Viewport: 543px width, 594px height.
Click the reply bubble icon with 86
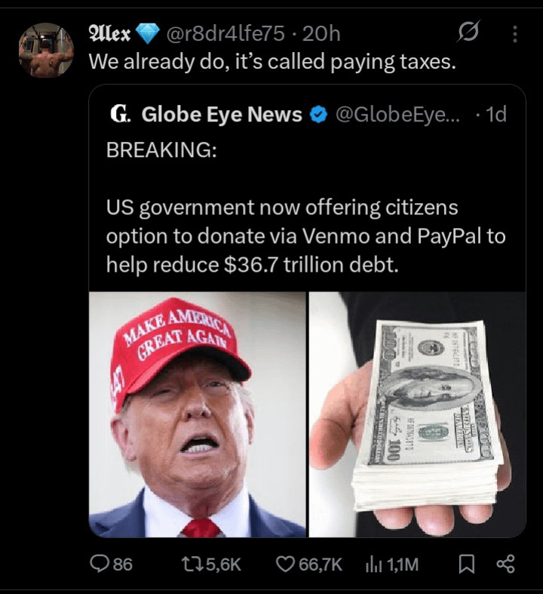(112, 564)
